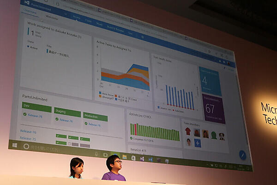Click the red failed build bar
The image size is (277, 185).
(x=135, y=129)
